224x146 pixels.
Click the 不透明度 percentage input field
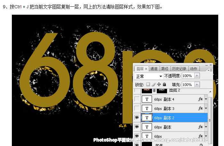(188, 76)
